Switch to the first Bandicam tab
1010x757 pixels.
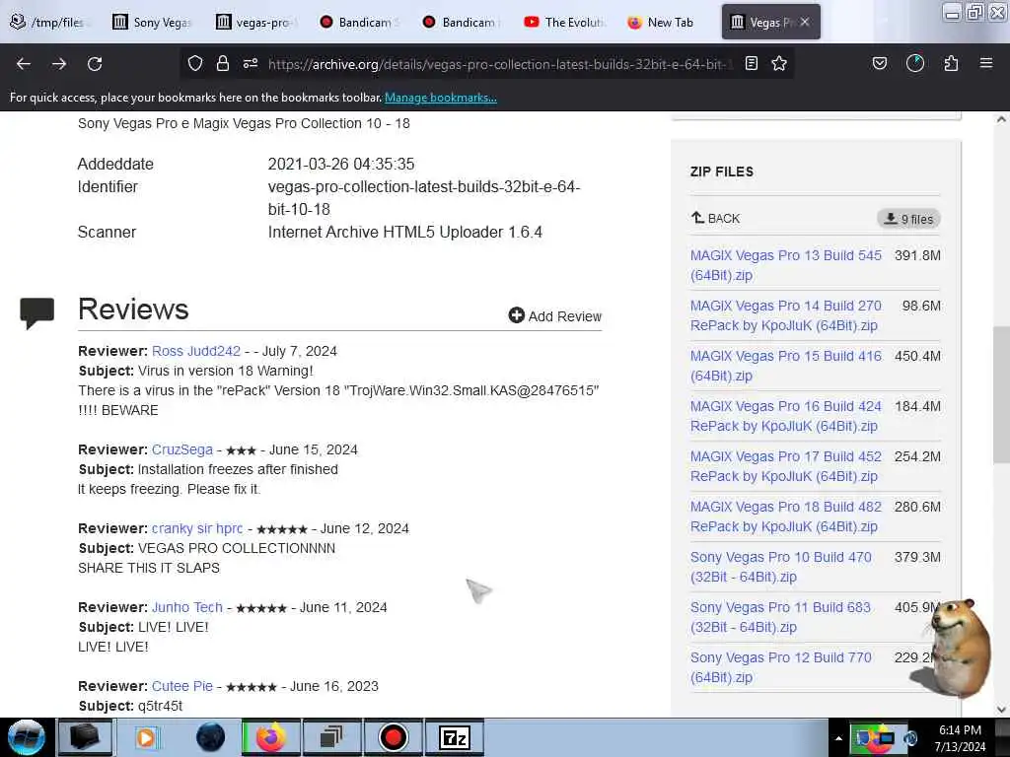(359, 22)
